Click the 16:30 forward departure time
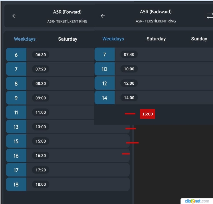 (x=41, y=156)
